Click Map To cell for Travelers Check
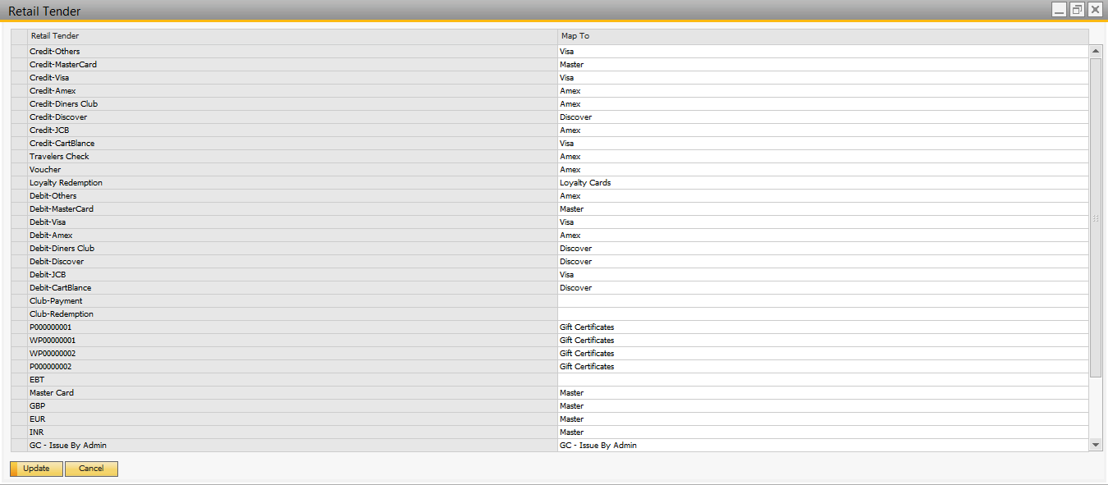The image size is (1108, 485). click(x=823, y=157)
